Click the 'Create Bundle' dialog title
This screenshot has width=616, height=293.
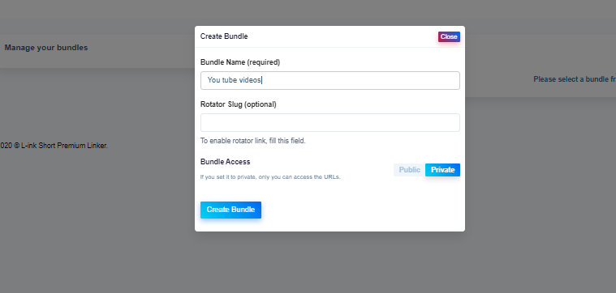(x=224, y=36)
